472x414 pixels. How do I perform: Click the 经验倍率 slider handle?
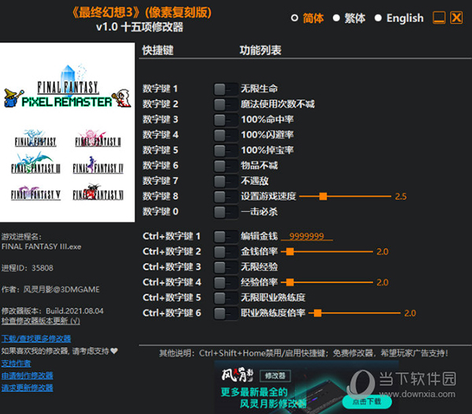[x=289, y=282]
